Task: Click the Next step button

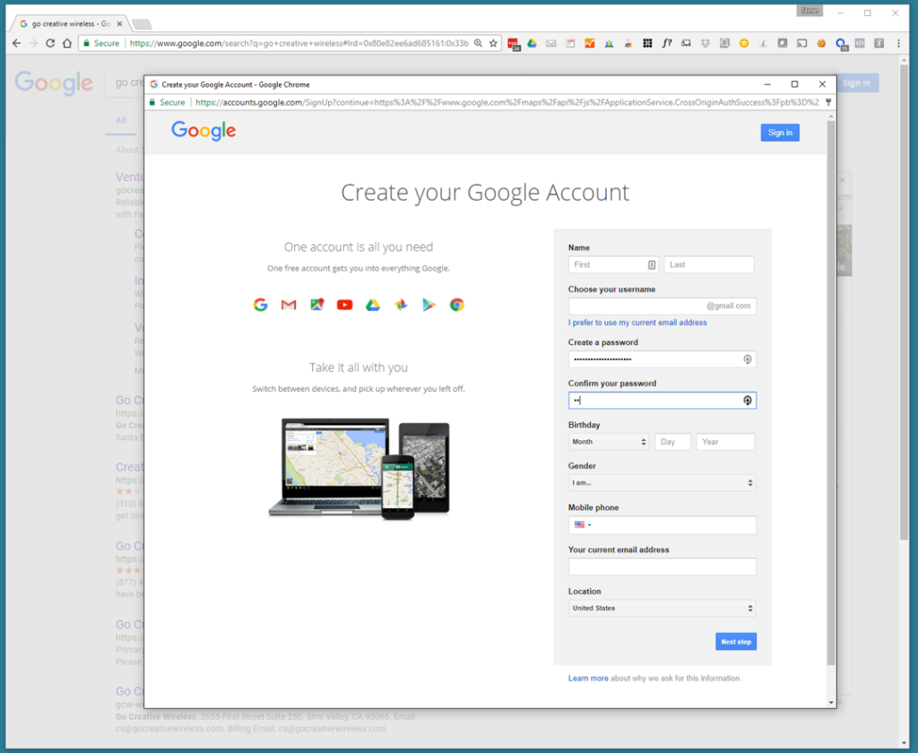Action: pyautogui.click(x=735, y=641)
